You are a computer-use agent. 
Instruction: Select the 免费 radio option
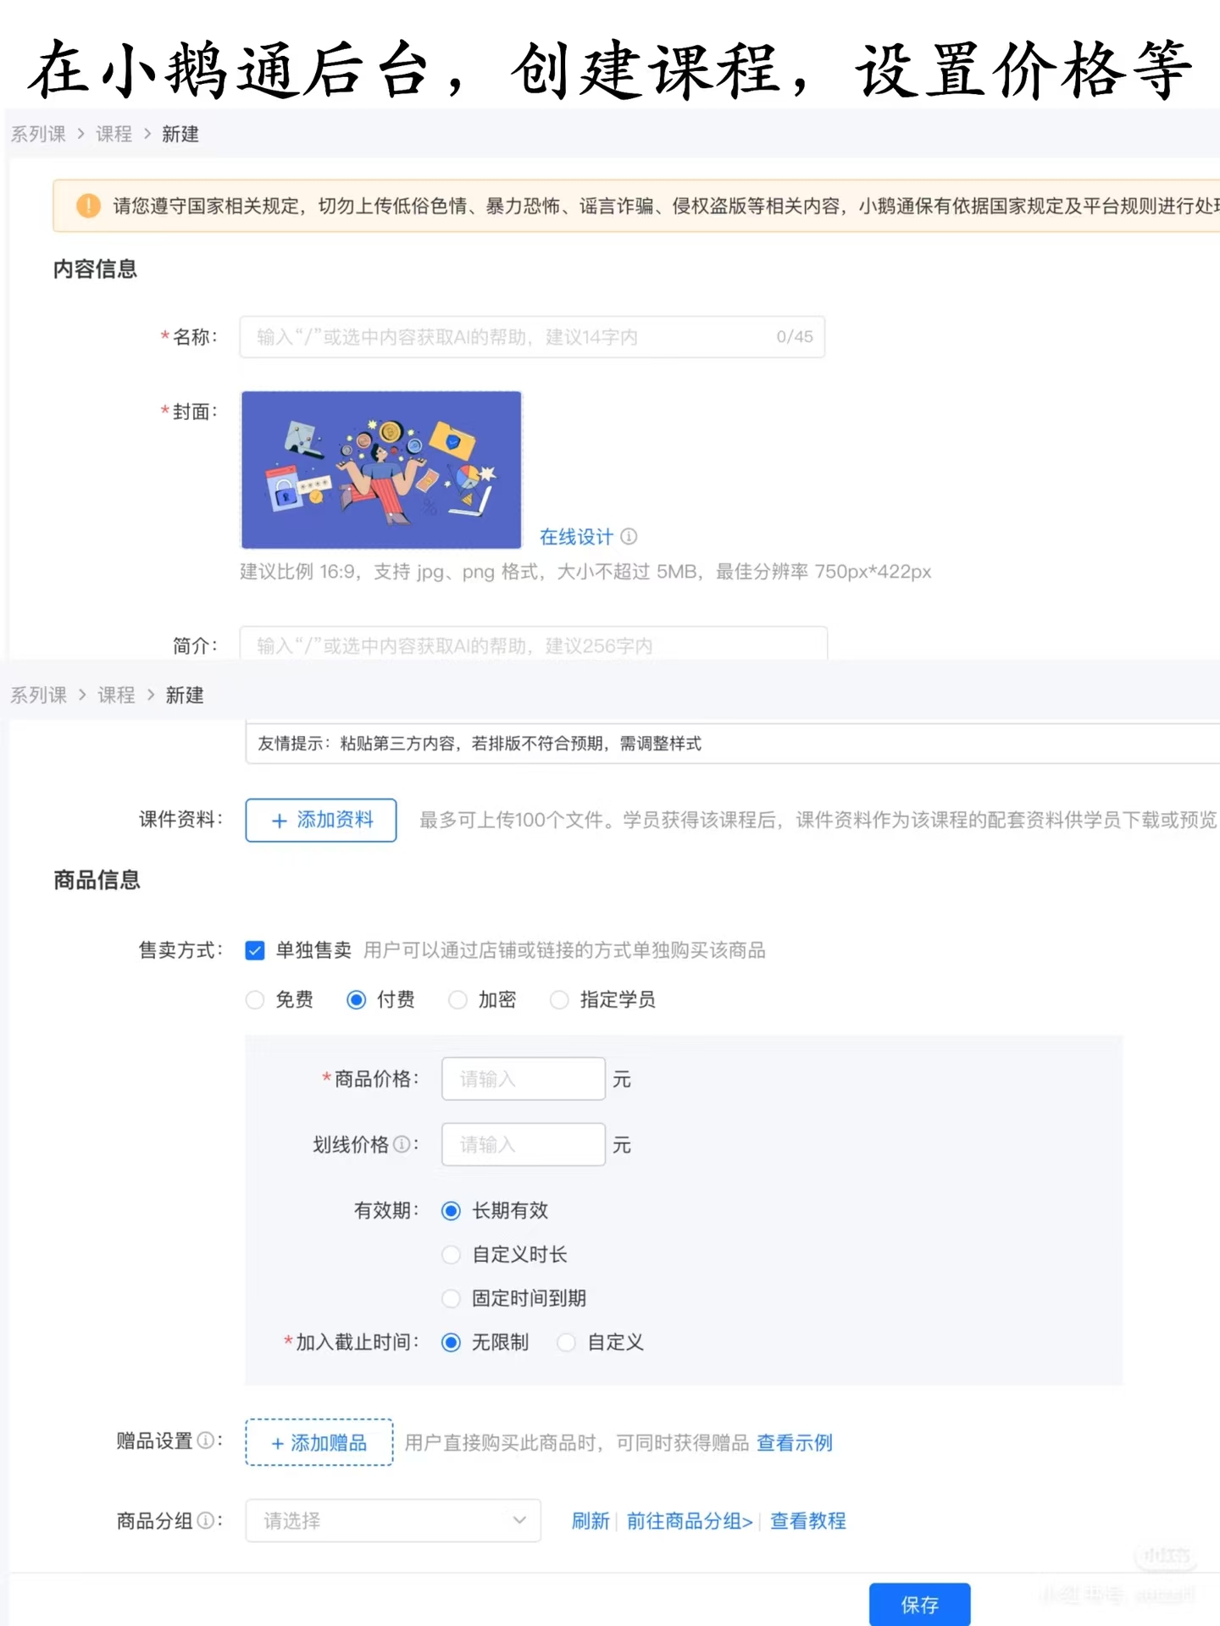coord(255,999)
